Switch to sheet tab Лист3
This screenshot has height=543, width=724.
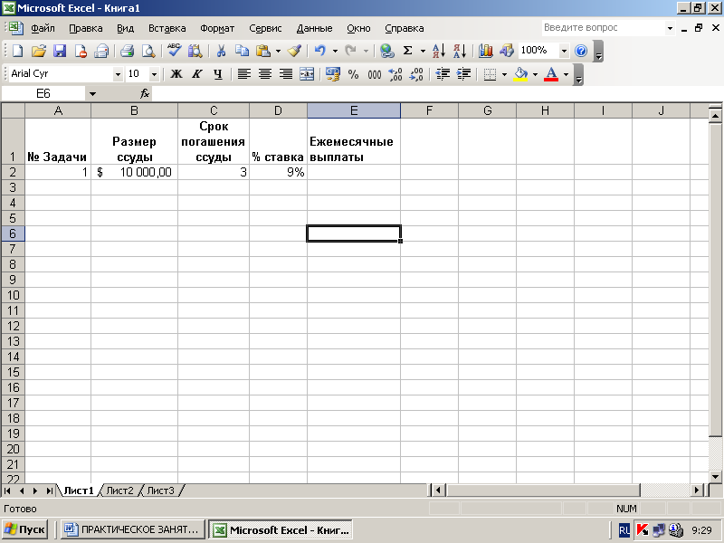[160, 491]
